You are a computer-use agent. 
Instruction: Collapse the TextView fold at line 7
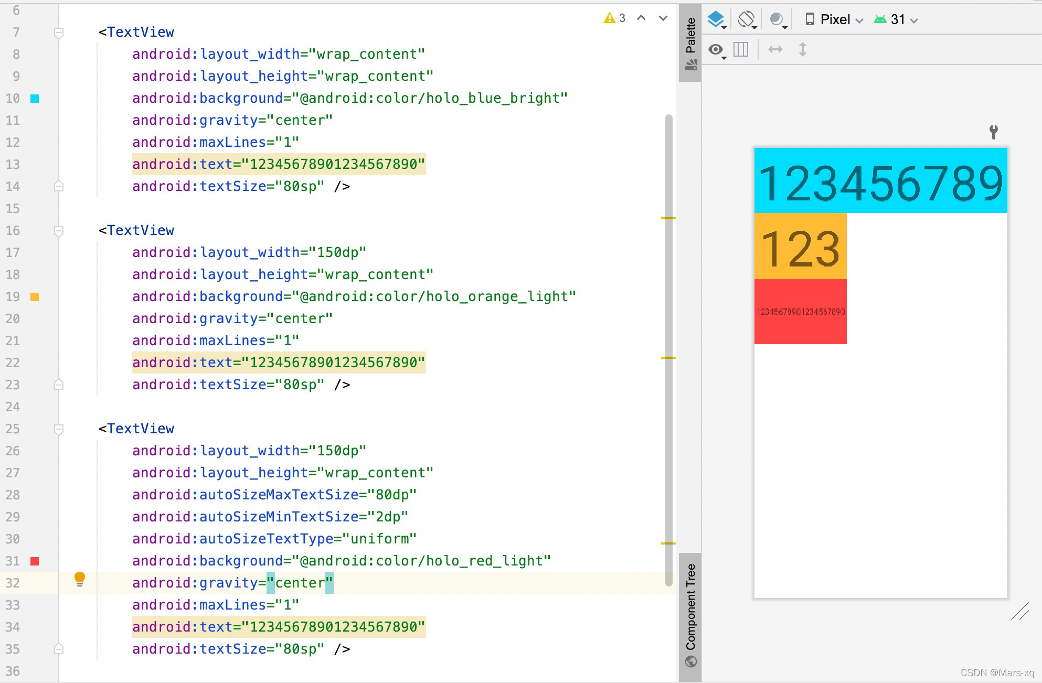(59, 33)
